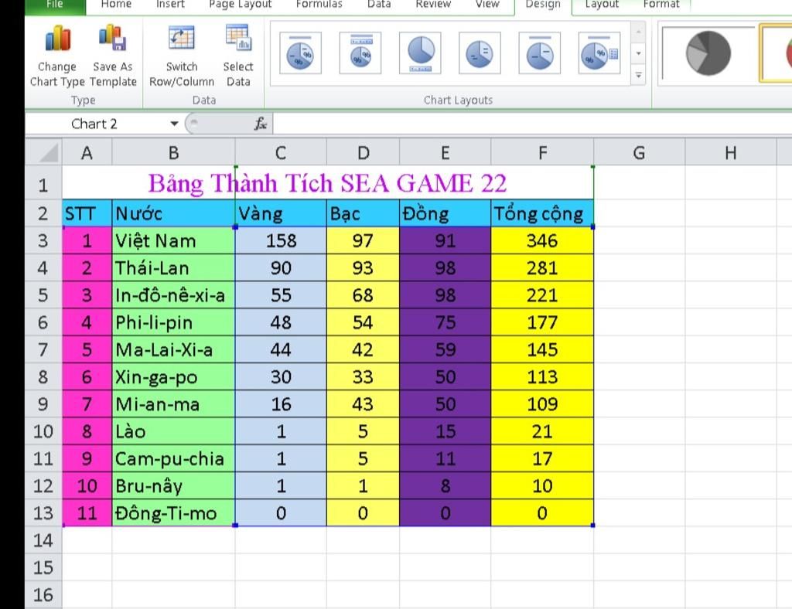
Task: Apply the second pie chart layout
Action: tap(360, 53)
